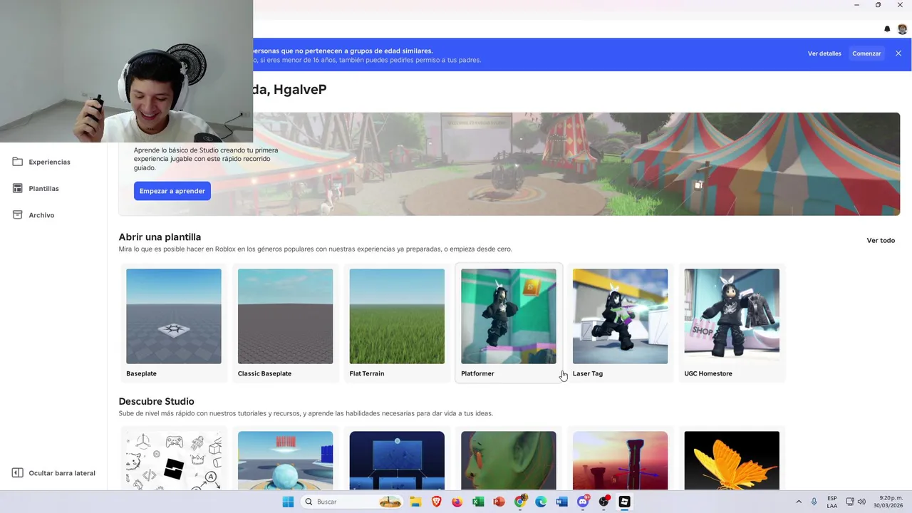
Task: Expand the hidden system tray icons chevron
Action: pos(799,502)
